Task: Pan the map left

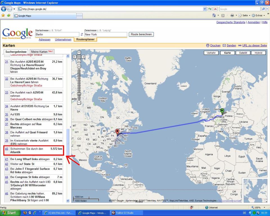Action: (75, 57)
